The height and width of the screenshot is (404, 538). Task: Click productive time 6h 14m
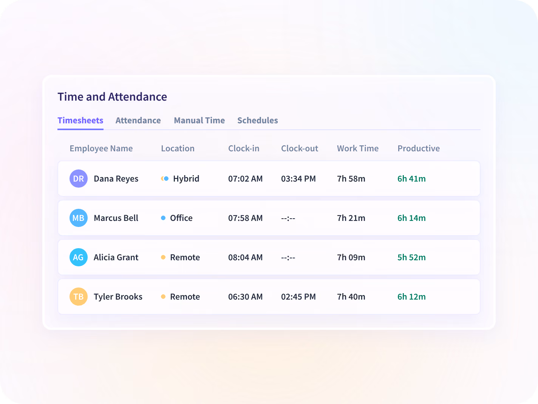tap(412, 218)
